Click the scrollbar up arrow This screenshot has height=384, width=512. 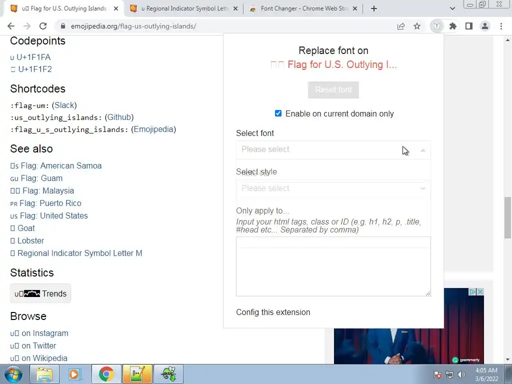[x=507, y=40]
